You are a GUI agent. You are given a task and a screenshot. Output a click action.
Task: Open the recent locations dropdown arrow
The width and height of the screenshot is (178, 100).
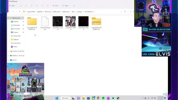pyautogui.click(x=16, y=12)
